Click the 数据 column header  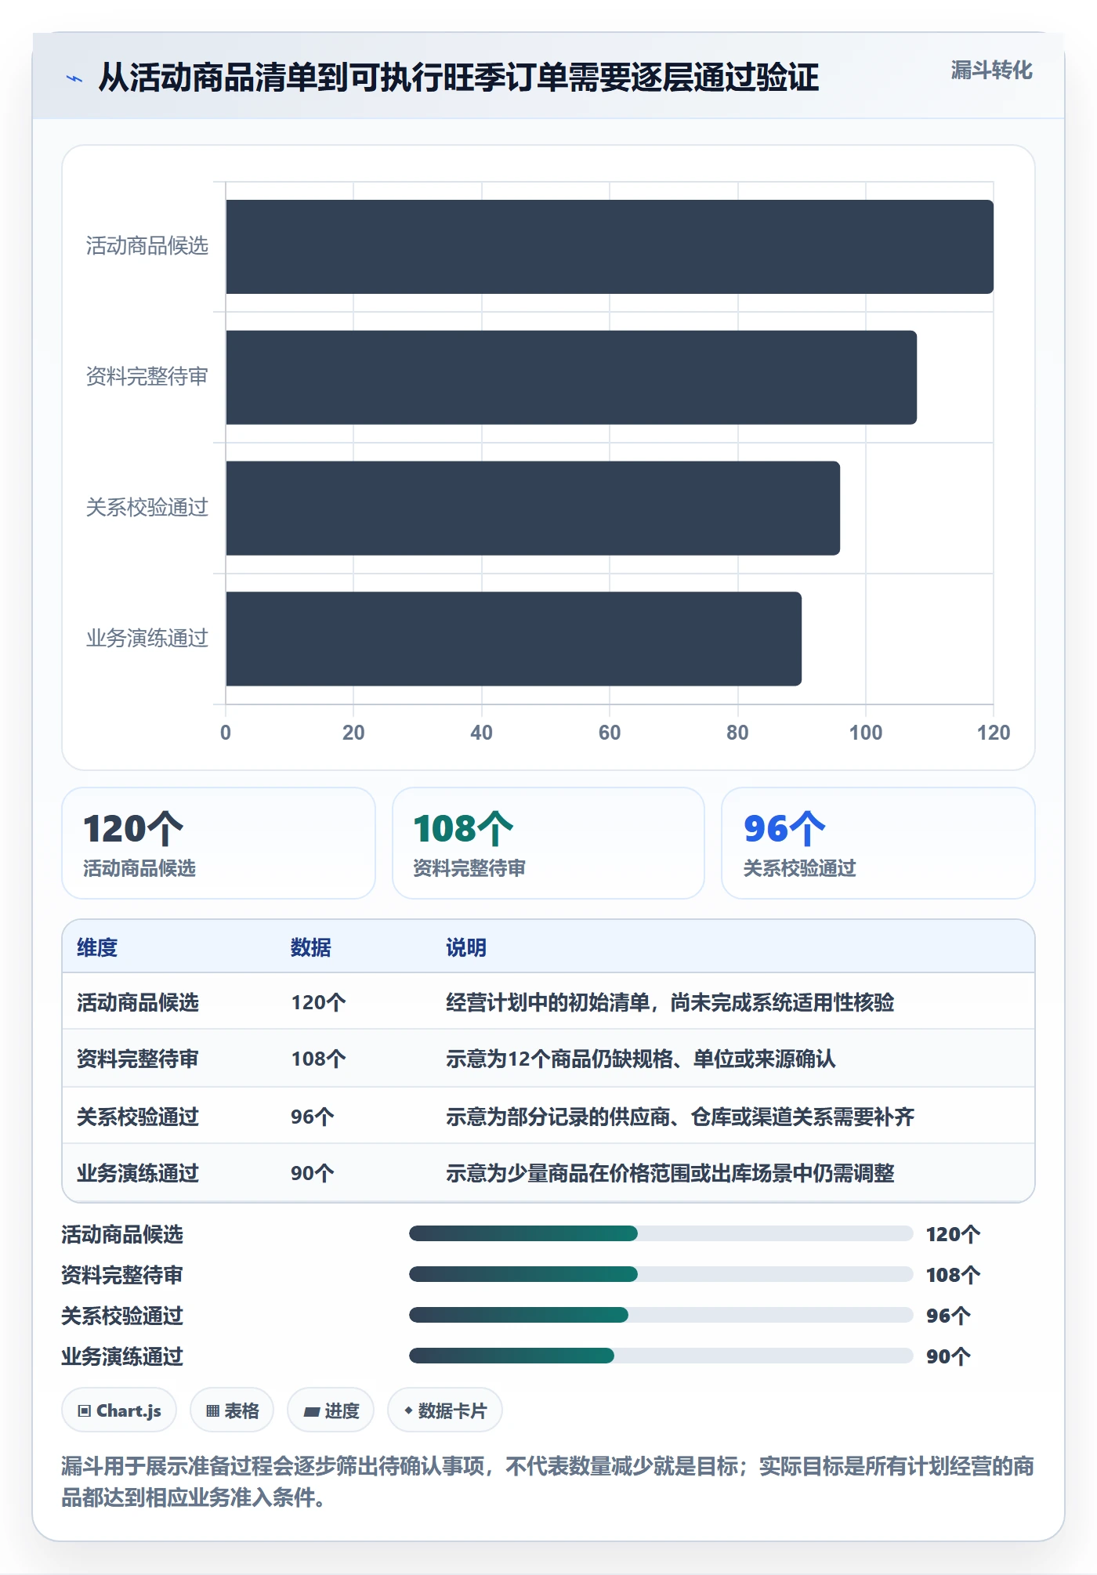click(x=311, y=947)
